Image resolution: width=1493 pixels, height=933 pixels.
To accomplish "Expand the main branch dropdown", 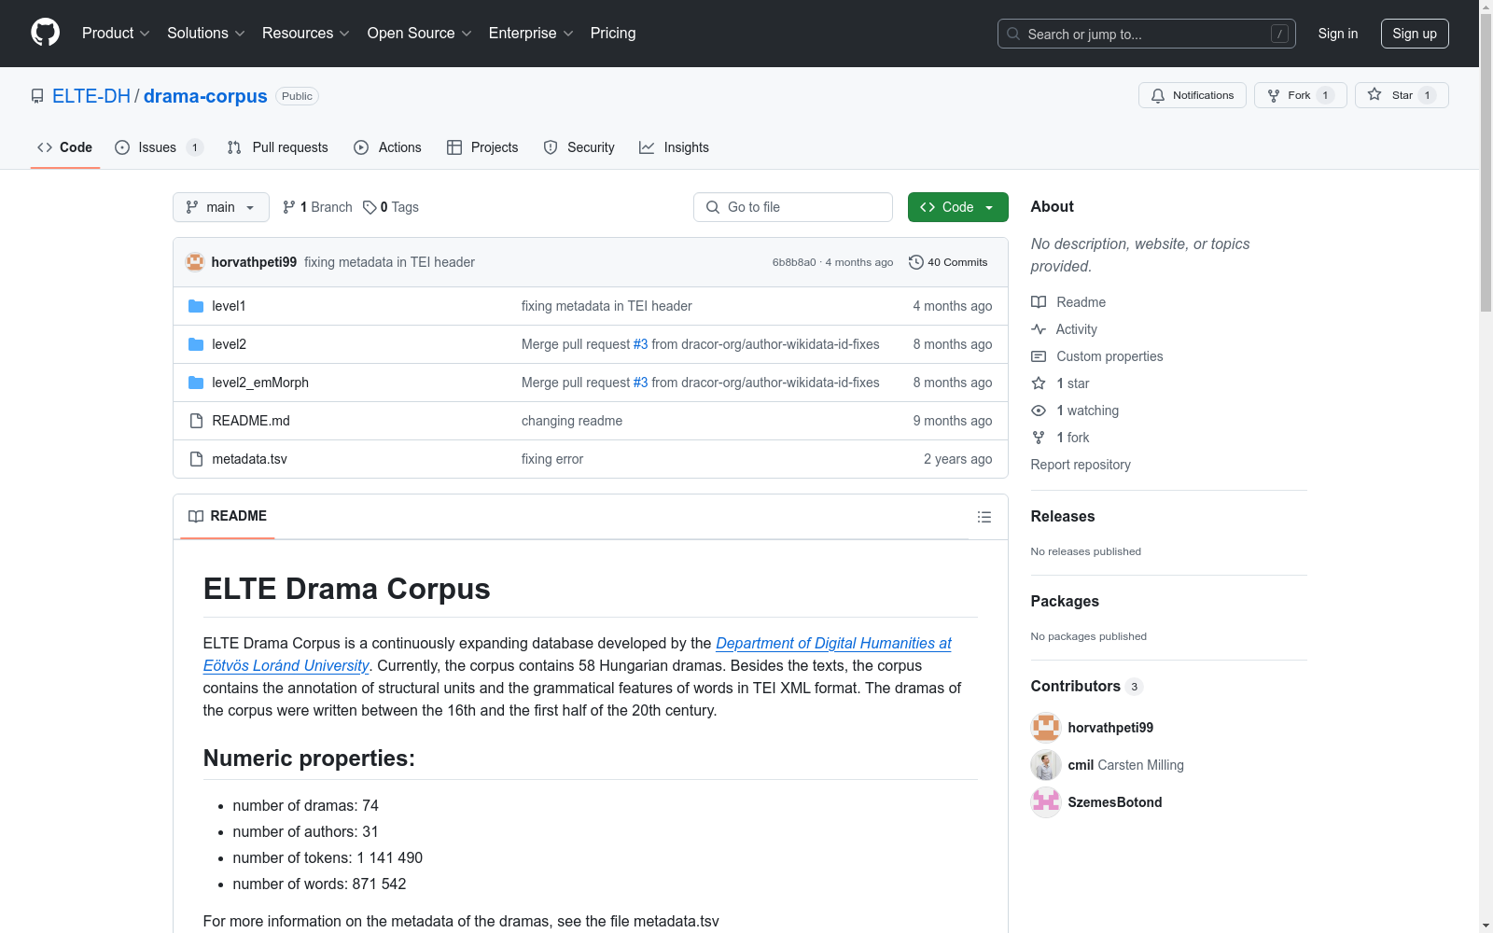I will tap(220, 207).
